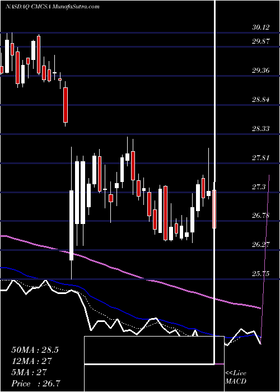The height and width of the screenshot is (392, 280).
Task: Click the 28.84 price axis label
Action: coord(261,100)
